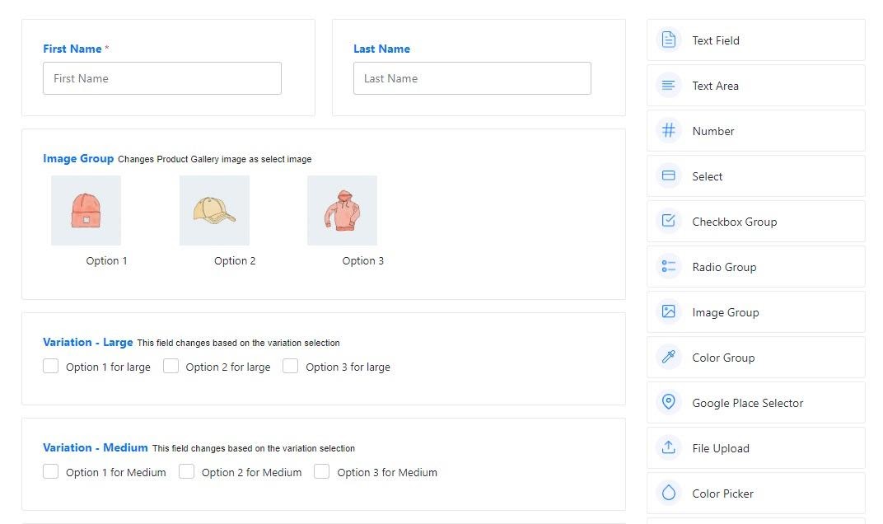Screen dimensions: 883x524
Task: Click the Variation - Medium field heading
Action: (x=96, y=447)
